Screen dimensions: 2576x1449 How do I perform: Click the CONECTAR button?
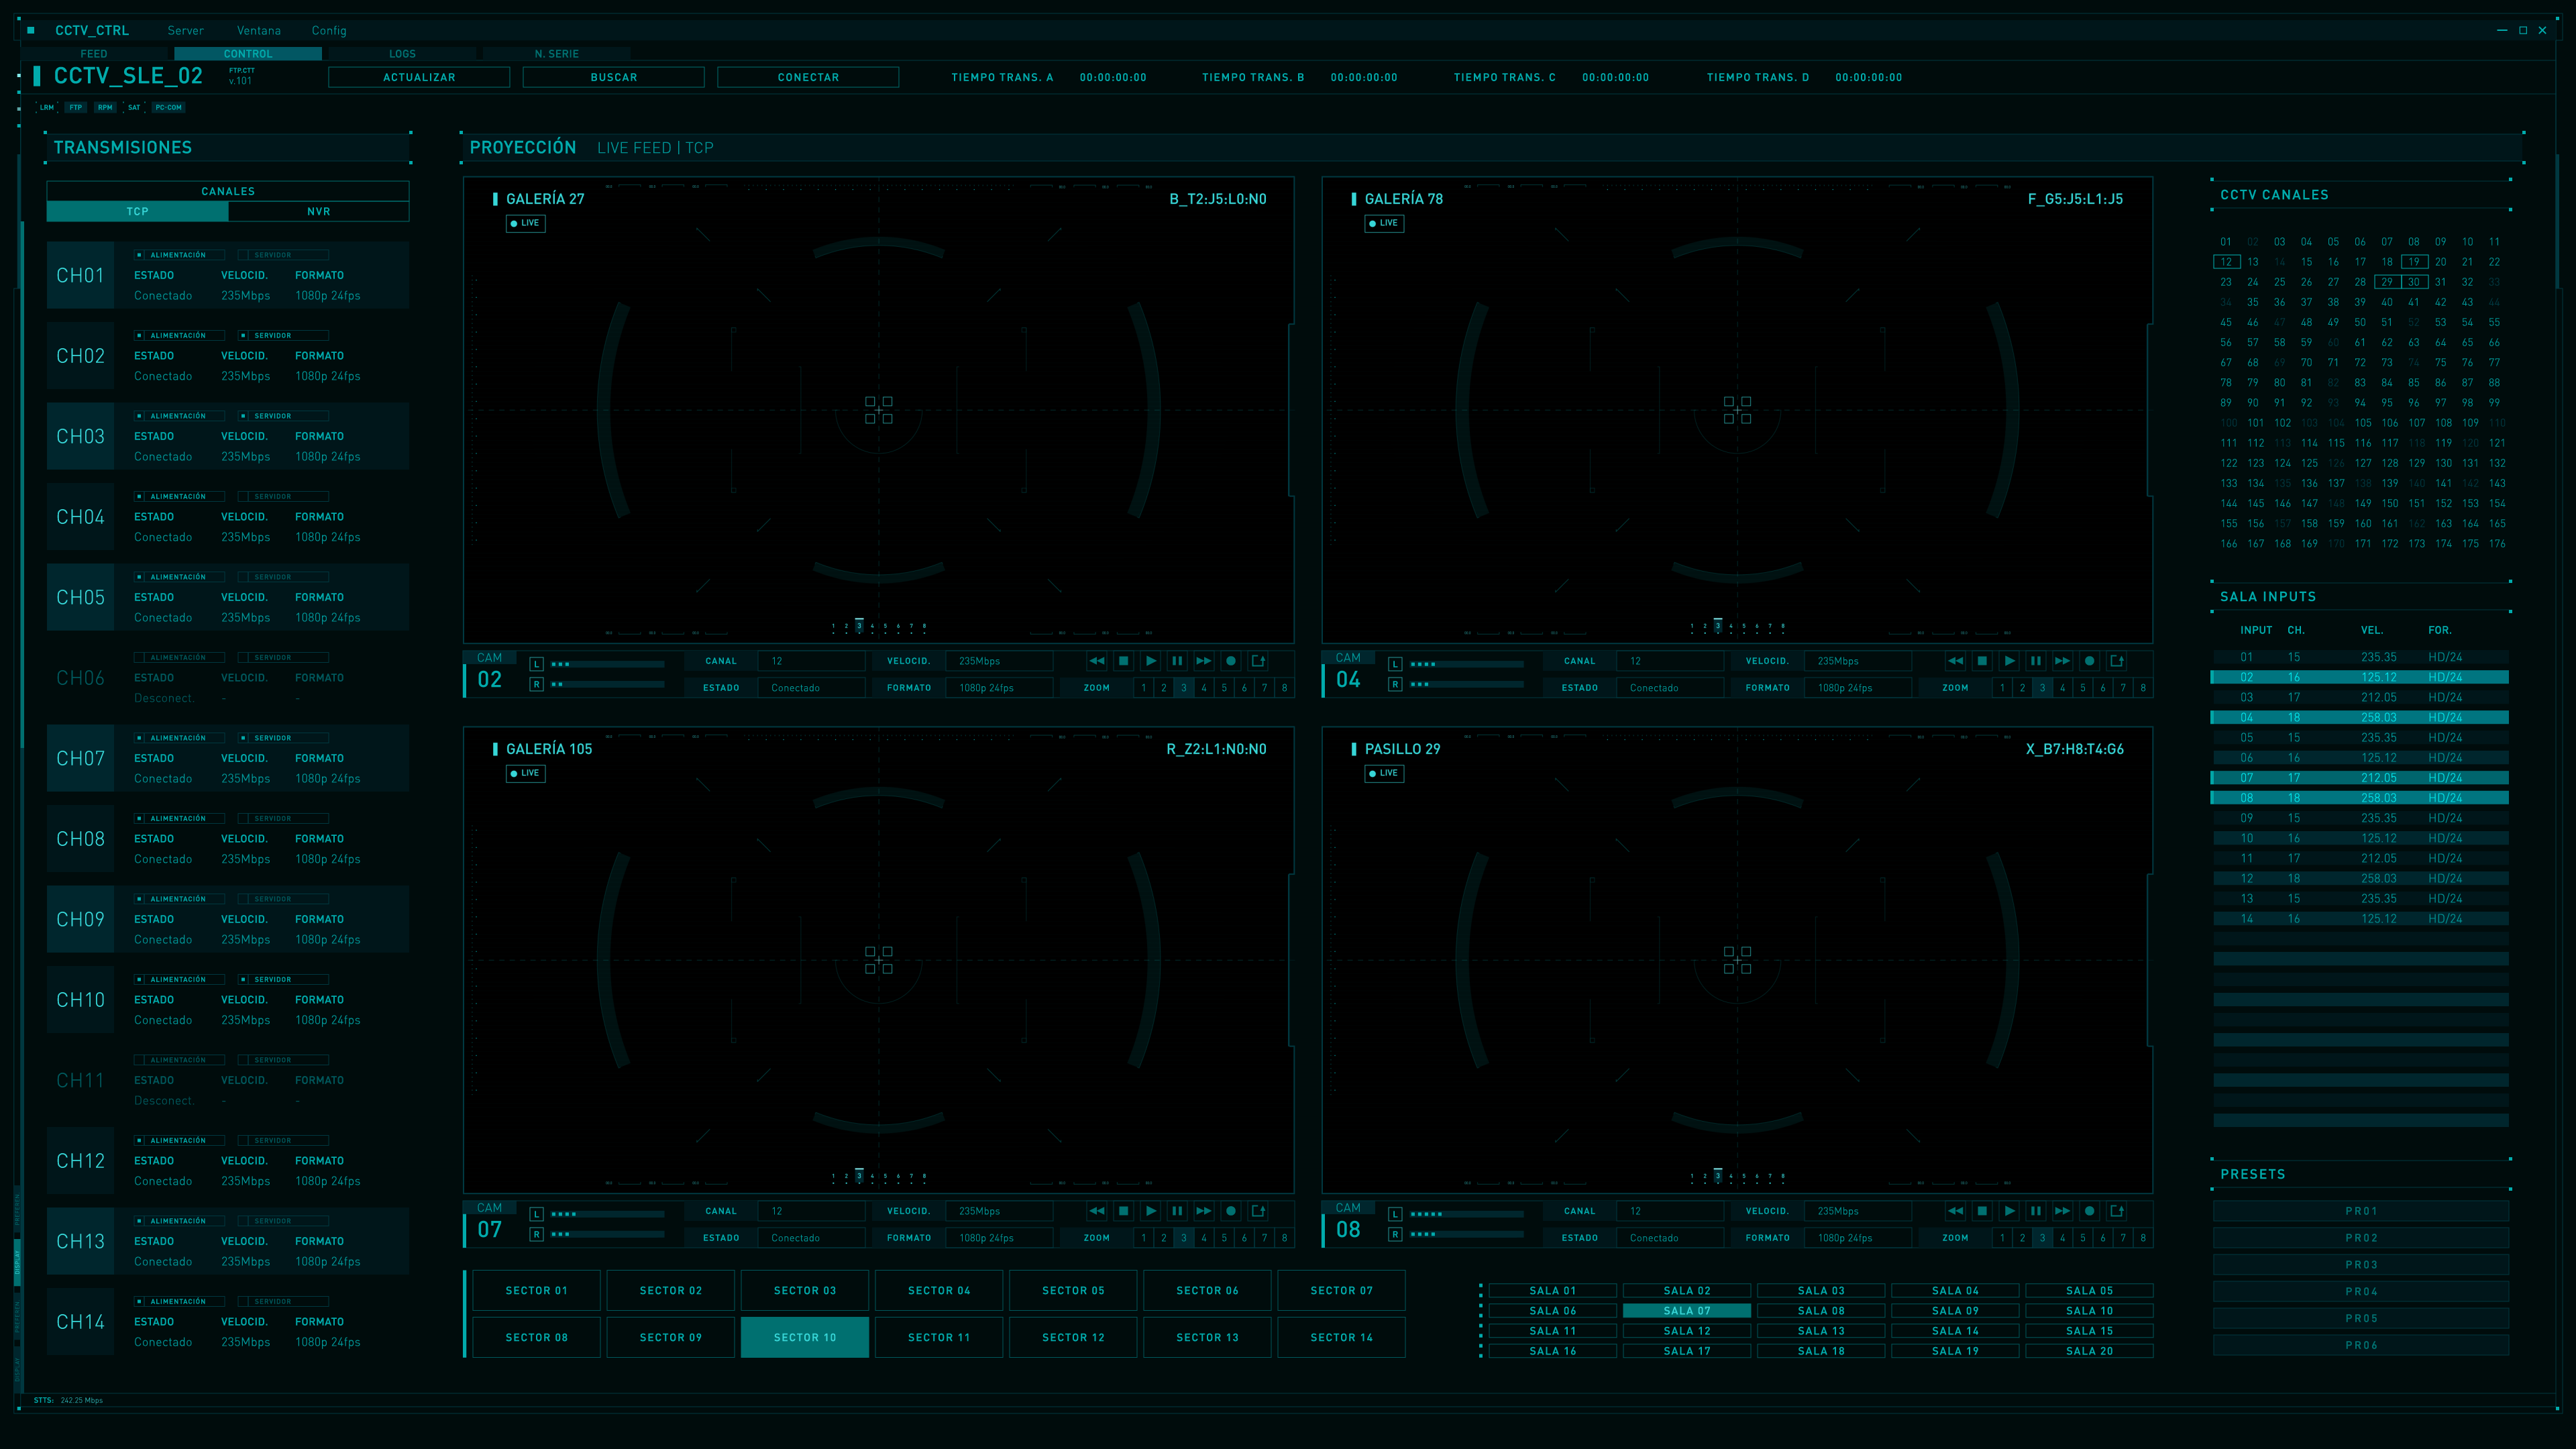point(808,77)
